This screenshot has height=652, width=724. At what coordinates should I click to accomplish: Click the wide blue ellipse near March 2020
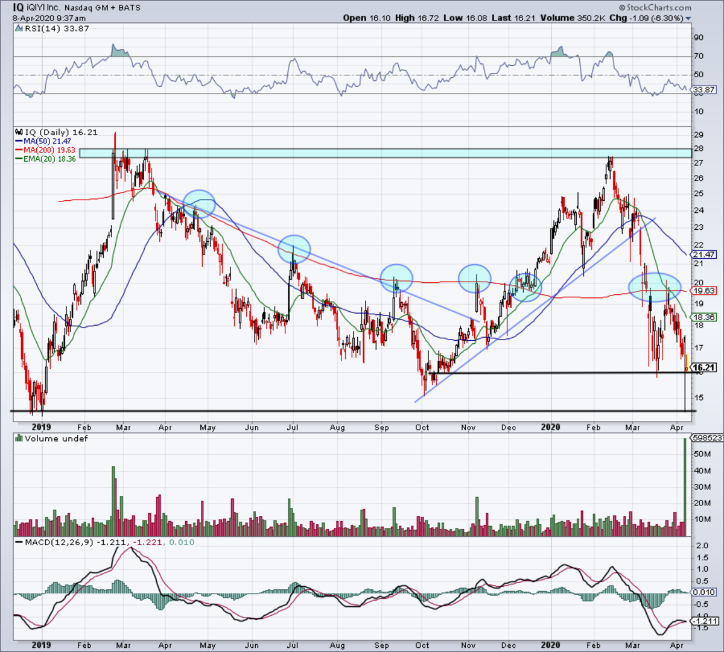point(655,286)
